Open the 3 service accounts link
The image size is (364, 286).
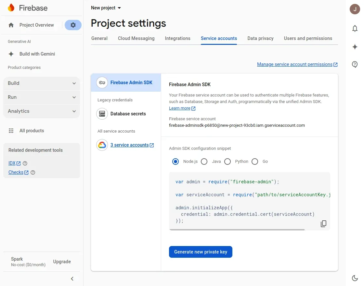pyautogui.click(x=130, y=145)
